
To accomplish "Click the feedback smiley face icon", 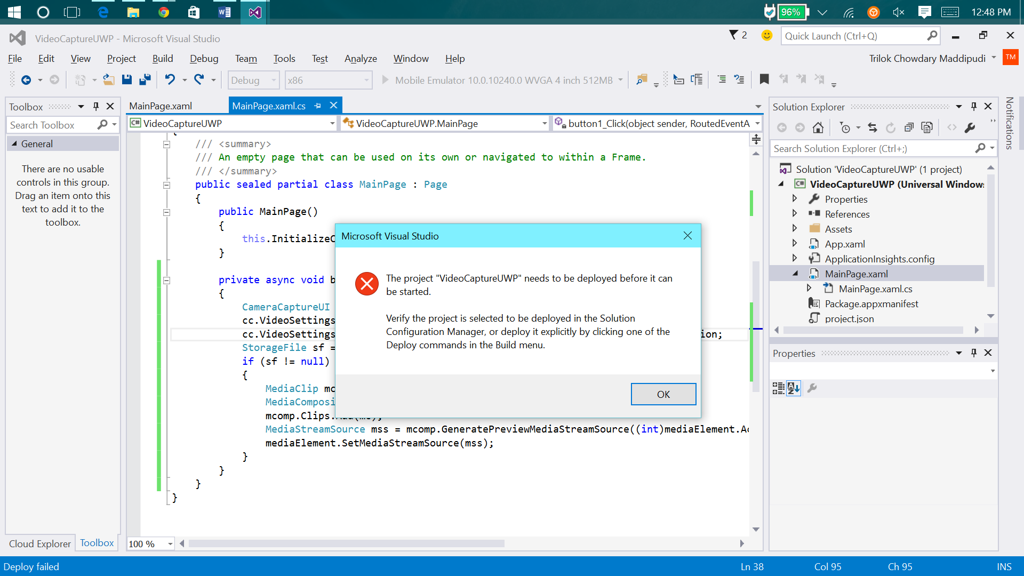I will [x=766, y=36].
